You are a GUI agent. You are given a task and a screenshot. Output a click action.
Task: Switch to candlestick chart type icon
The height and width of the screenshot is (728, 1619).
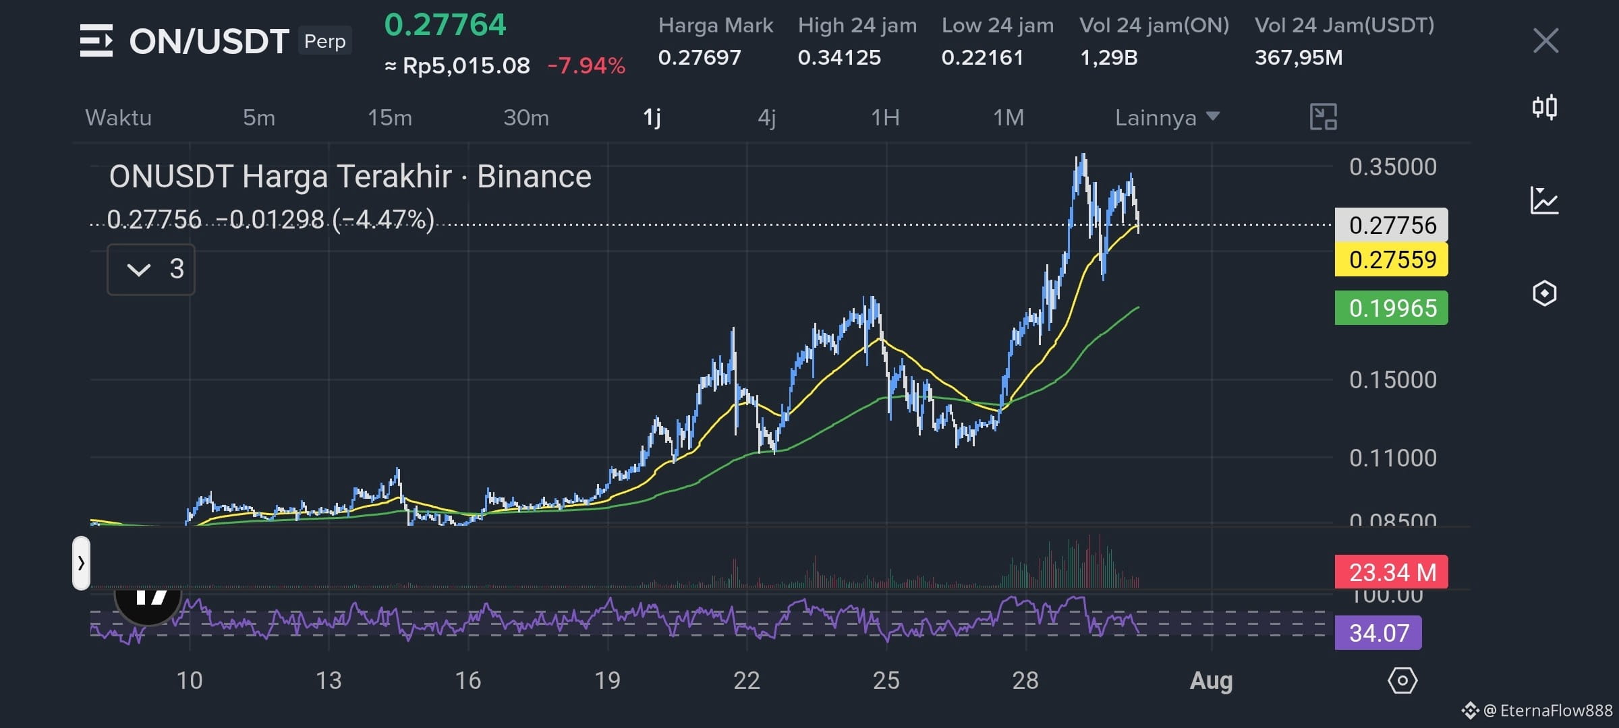pyautogui.click(x=1544, y=107)
